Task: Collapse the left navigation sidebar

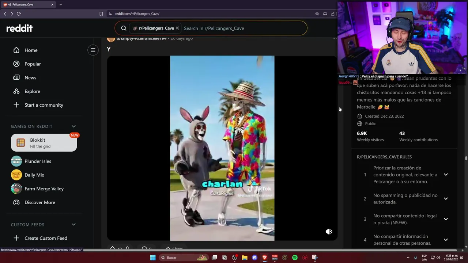Action: tap(93, 50)
